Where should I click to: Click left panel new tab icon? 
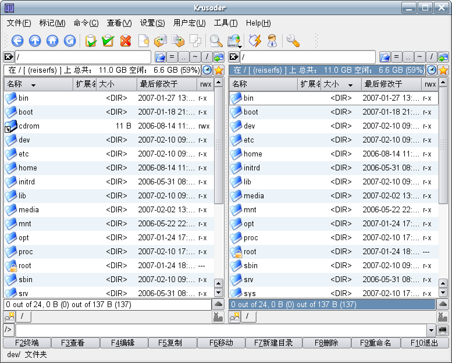(x=9, y=316)
